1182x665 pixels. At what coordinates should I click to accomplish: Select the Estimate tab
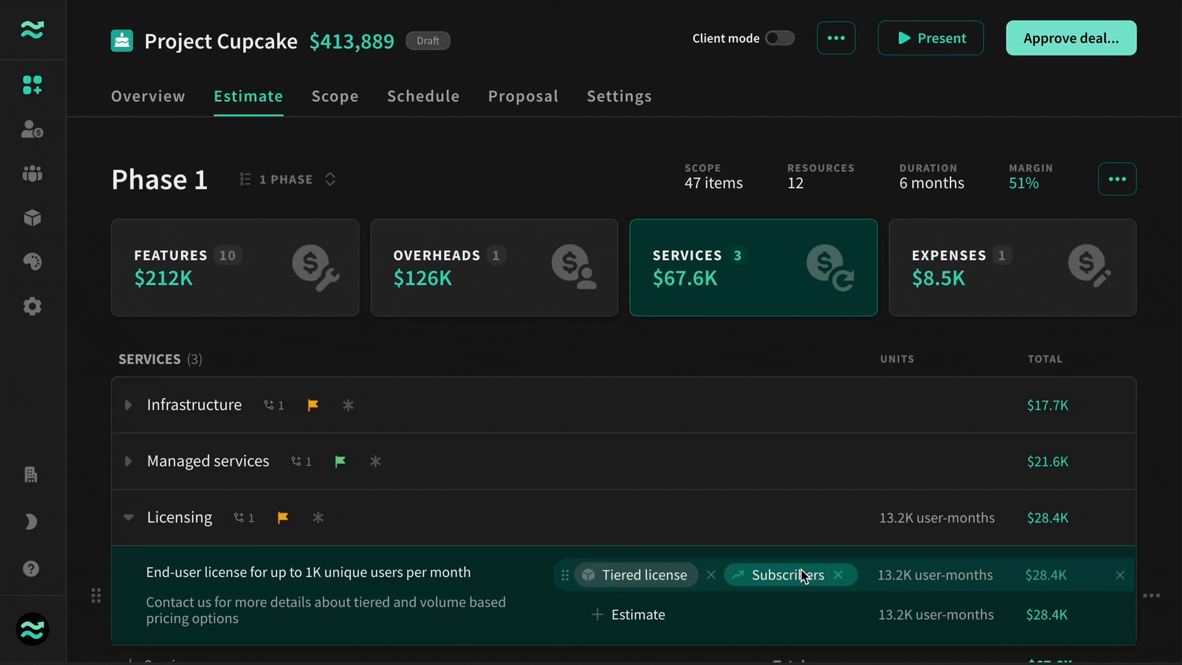coord(247,97)
